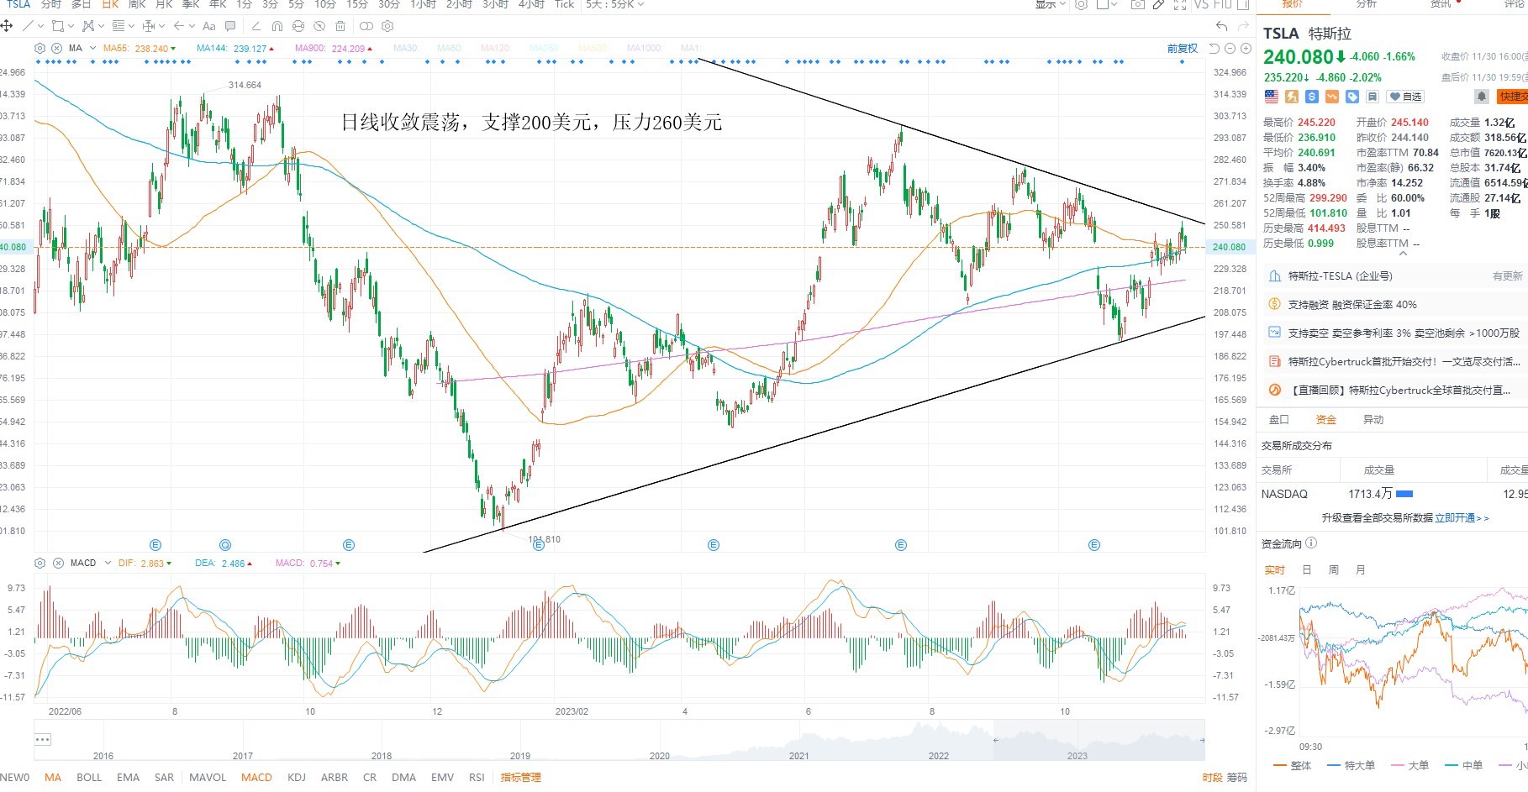Switch to 日K daily candlestick tab

click(110, 4)
